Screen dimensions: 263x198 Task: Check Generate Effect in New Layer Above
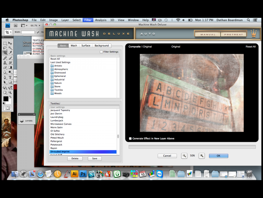[130, 139]
